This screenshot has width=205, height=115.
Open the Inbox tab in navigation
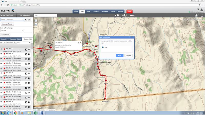pyautogui.click(x=88, y=12)
